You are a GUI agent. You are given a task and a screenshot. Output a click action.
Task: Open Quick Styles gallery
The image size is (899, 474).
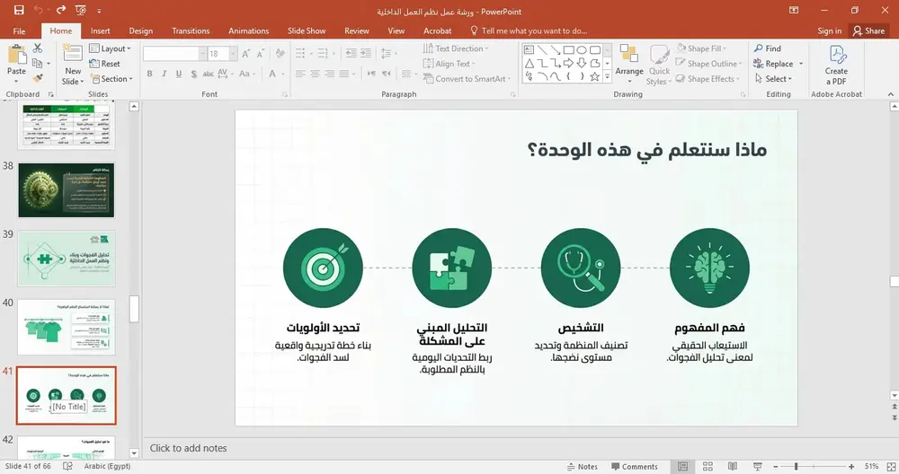point(659,65)
